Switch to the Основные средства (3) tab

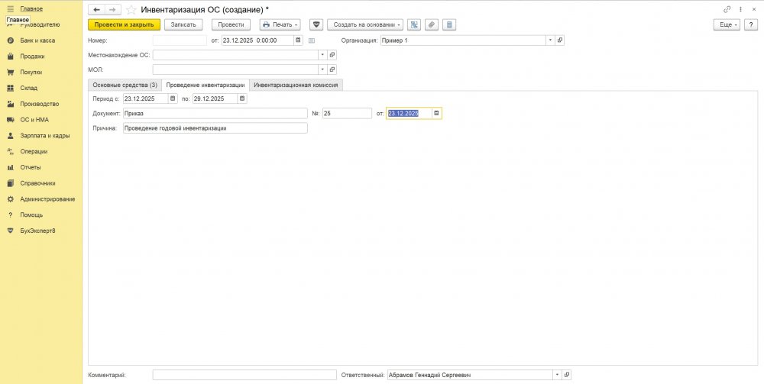tap(125, 85)
